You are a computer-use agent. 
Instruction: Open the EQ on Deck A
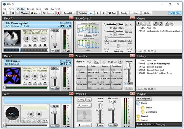(40, 45)
